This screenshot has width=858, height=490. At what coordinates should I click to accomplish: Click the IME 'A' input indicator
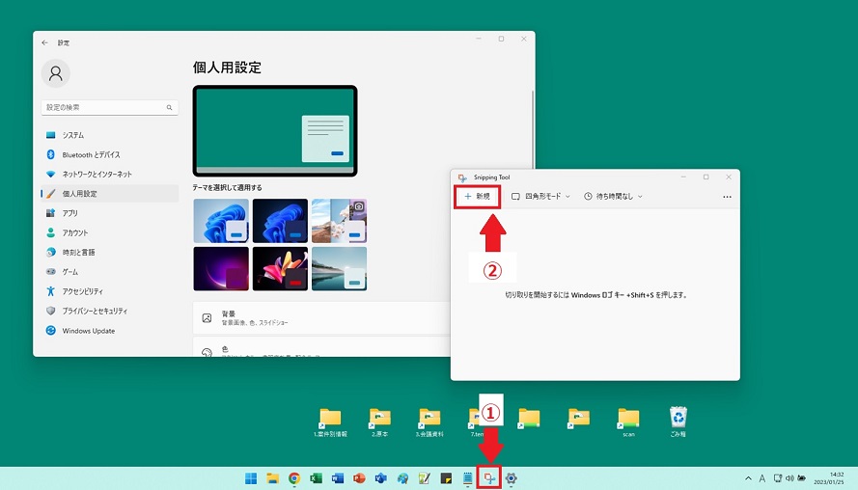(761, 478)
